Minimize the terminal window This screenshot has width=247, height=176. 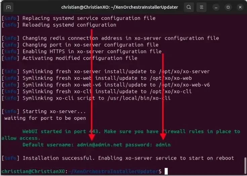click(216, 7)
